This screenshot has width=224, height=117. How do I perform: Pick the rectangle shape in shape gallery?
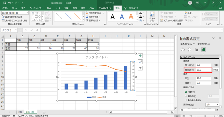pyautogui.click(x=37, y=17)
